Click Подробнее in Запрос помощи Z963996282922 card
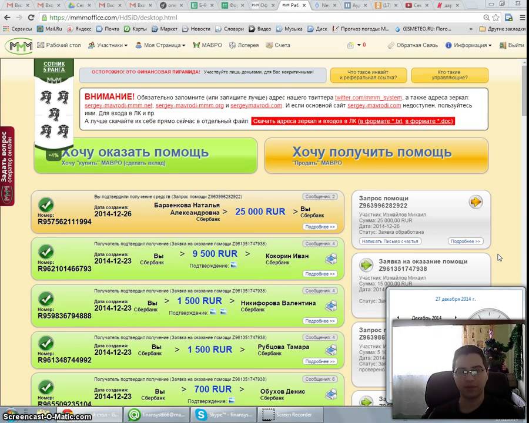 pos(466,241)
